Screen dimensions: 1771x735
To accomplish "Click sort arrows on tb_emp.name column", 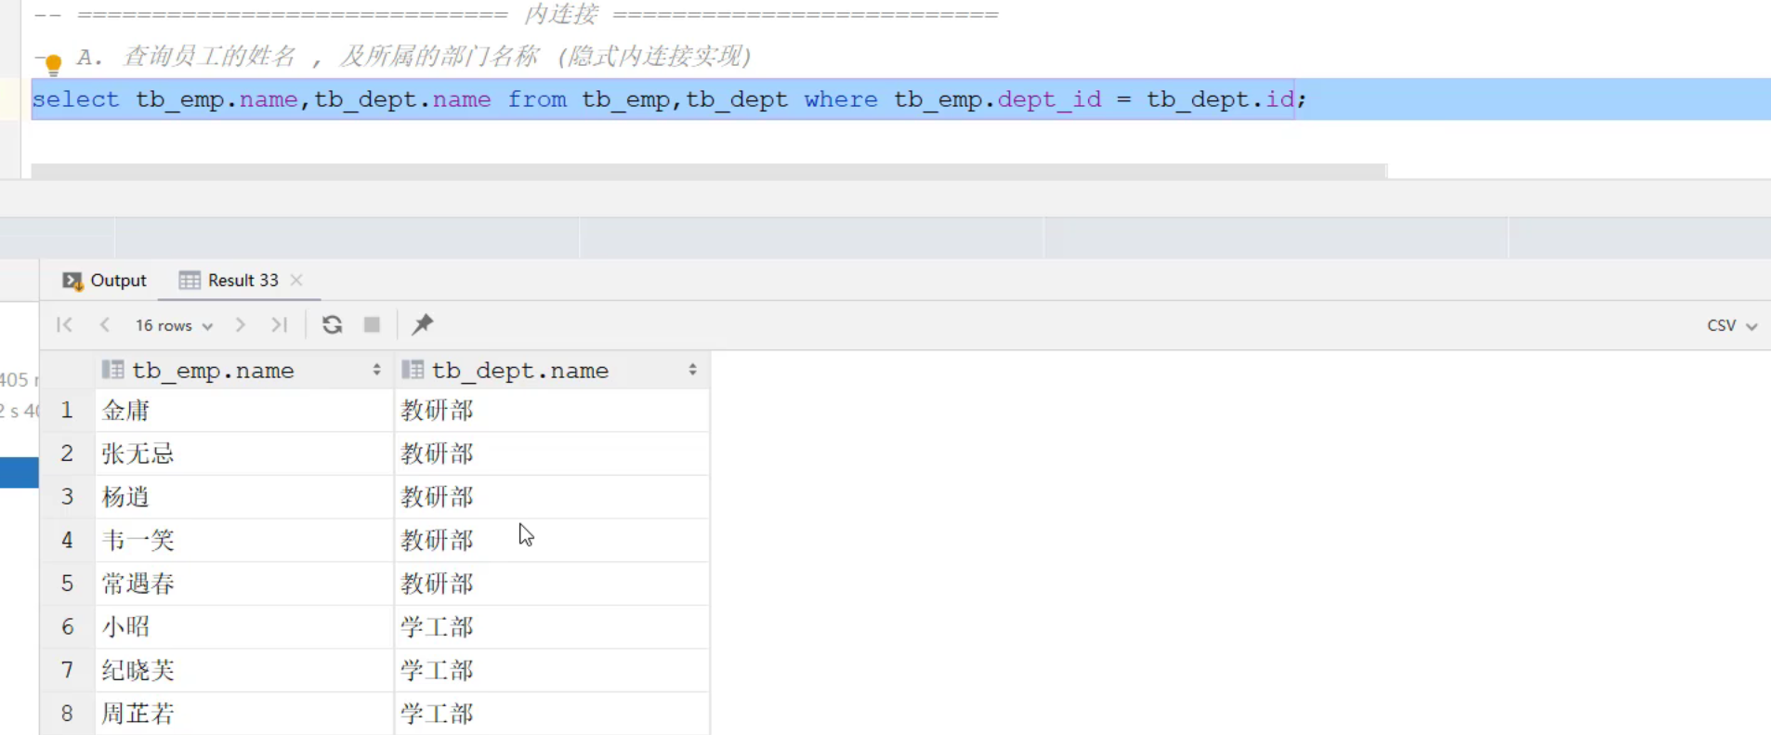I will [x=376, y=370].
